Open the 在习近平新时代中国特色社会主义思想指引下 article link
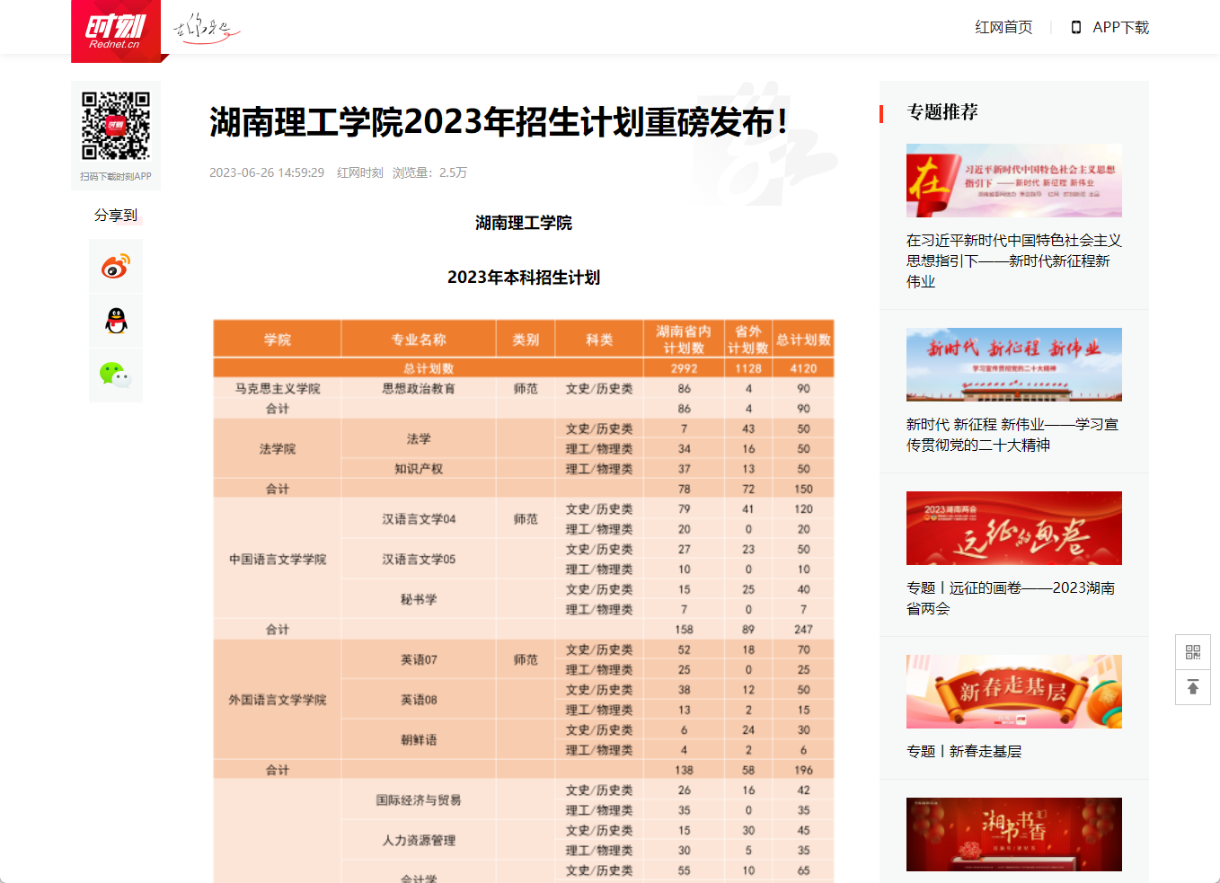Screen dimensions: 1220x883 tap(1013, 260)
